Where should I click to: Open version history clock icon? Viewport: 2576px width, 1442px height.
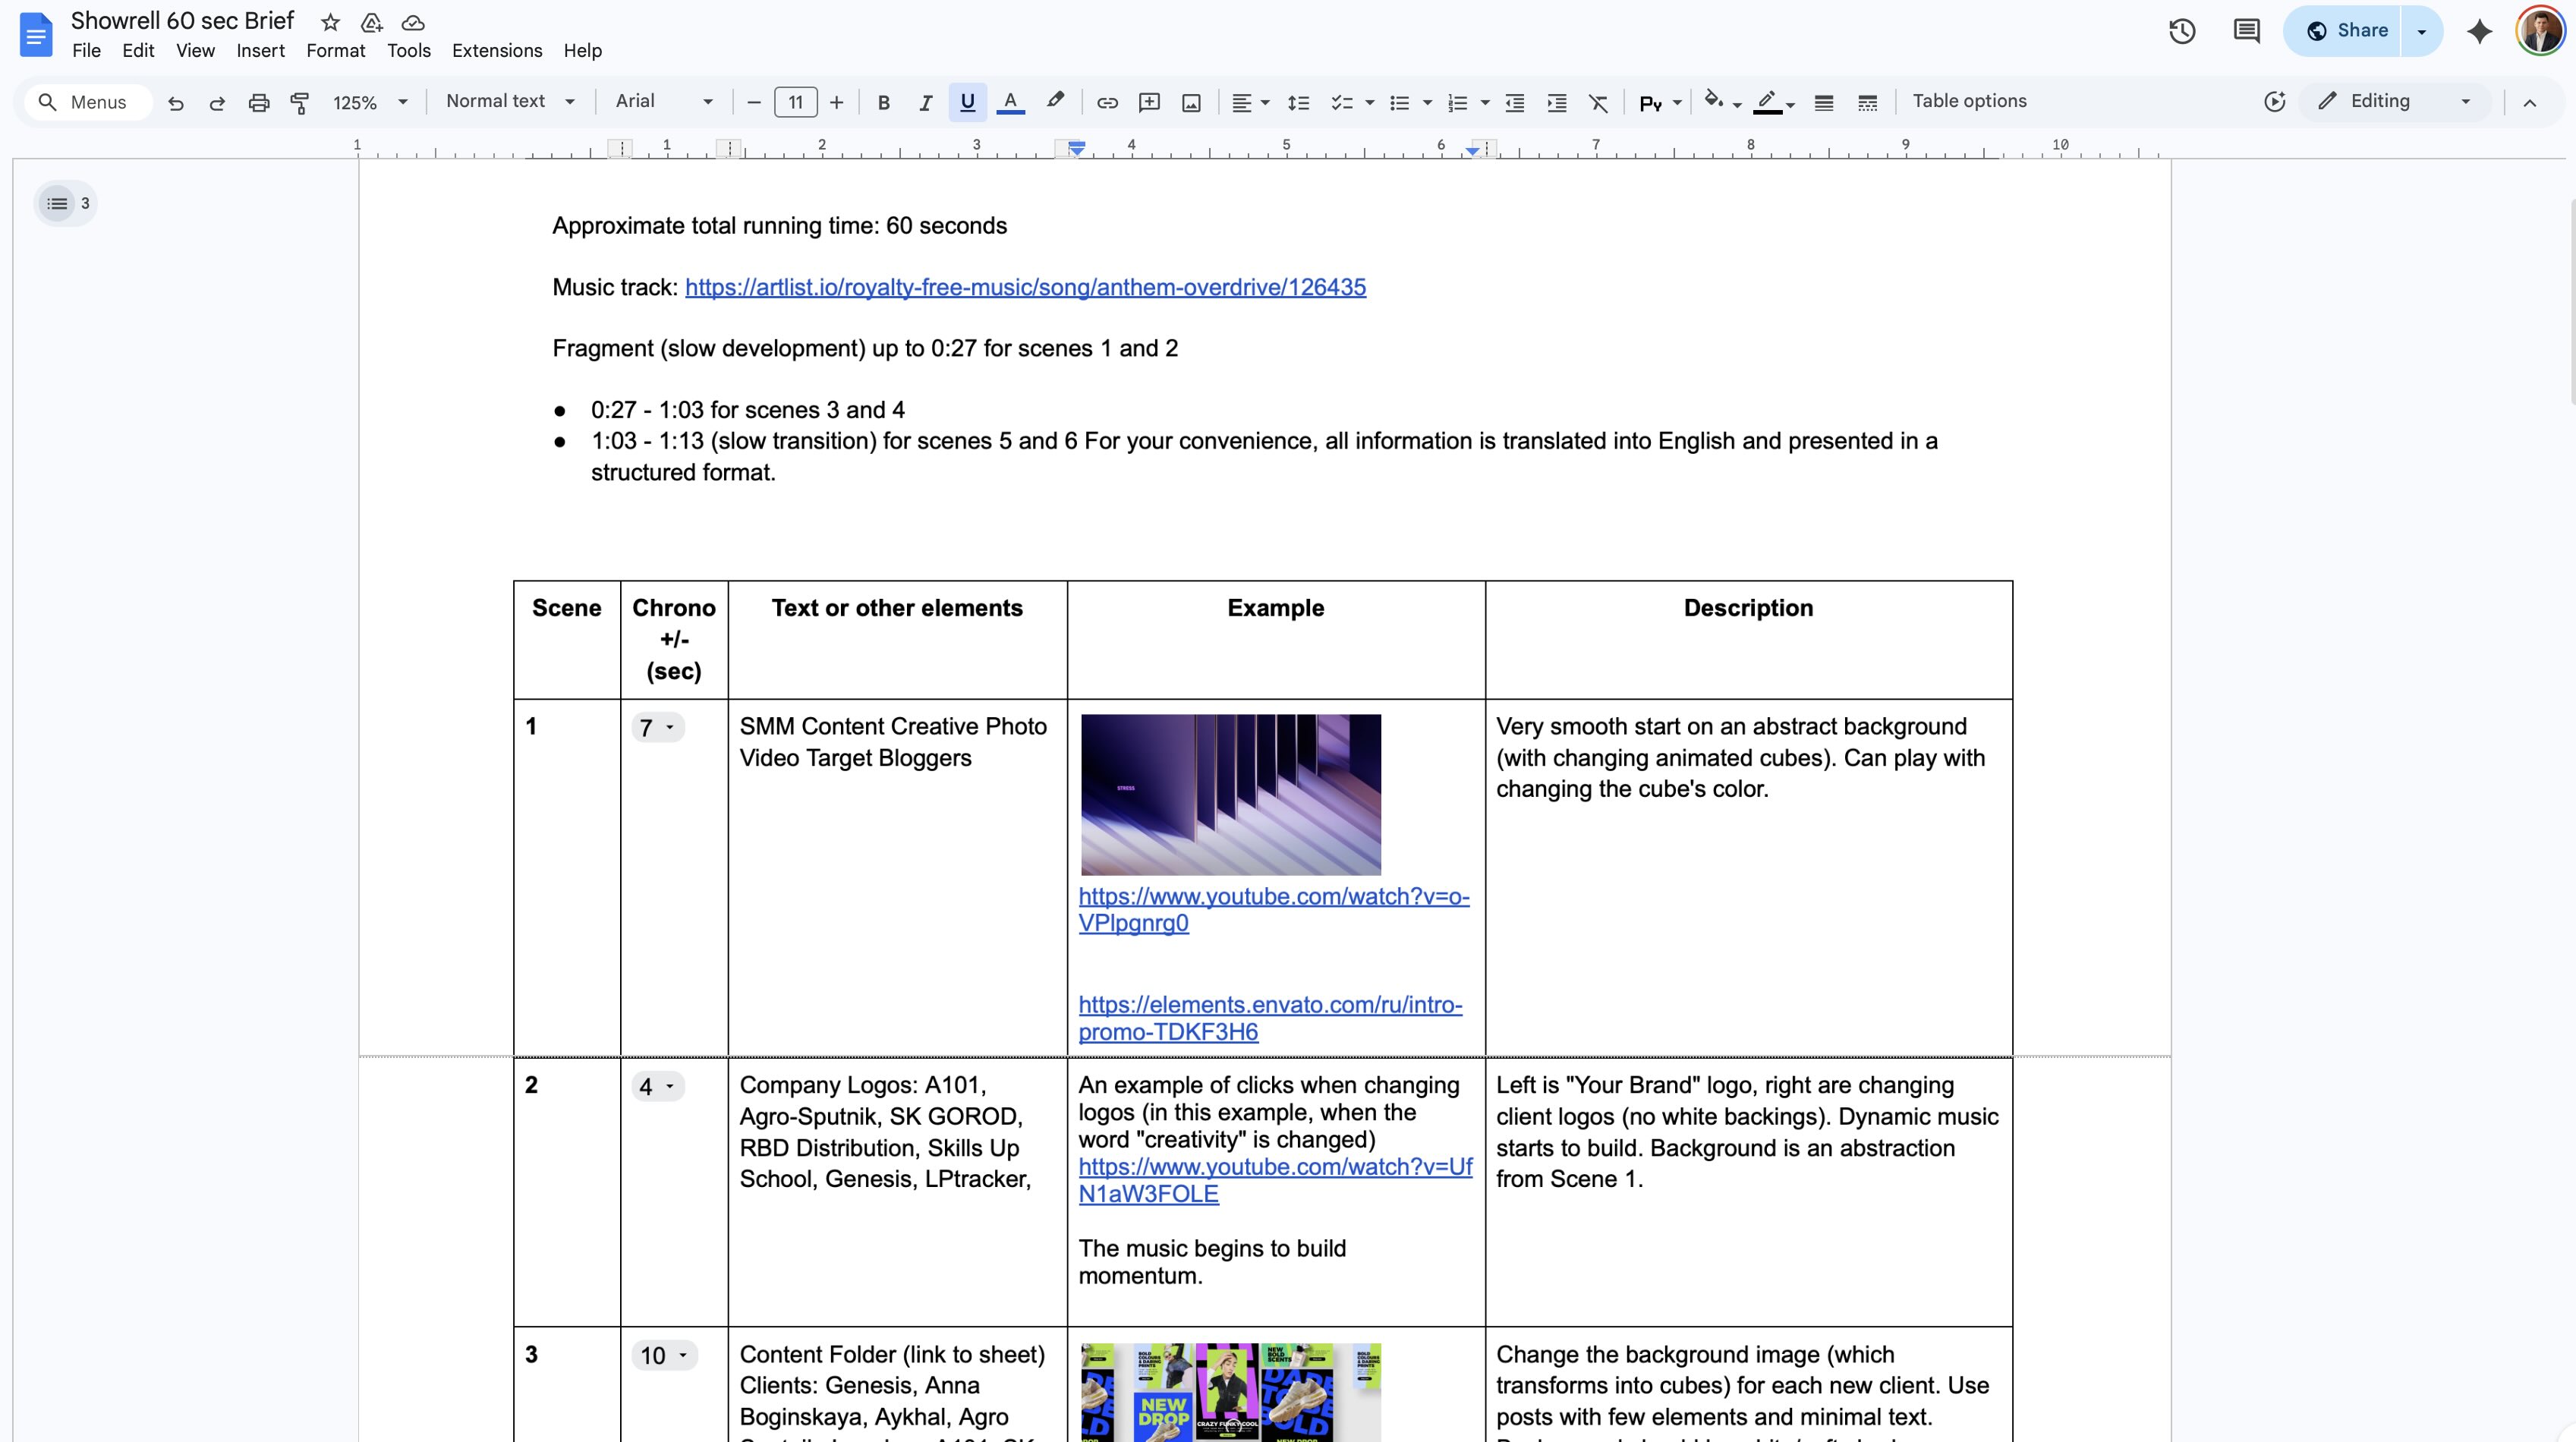tap(2182, 31)
